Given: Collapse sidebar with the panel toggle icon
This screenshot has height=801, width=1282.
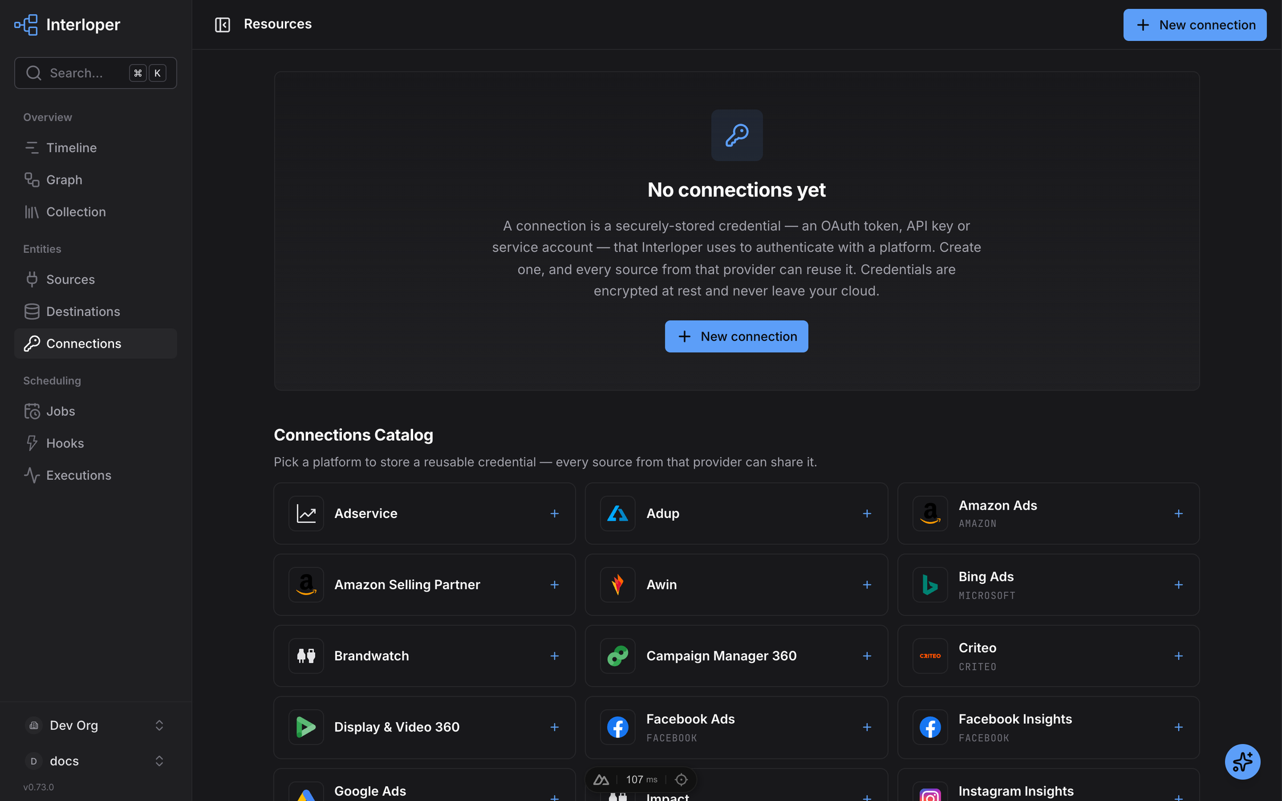Looking at the screenshot, I should pyautogui.click(x=223, y=24).
